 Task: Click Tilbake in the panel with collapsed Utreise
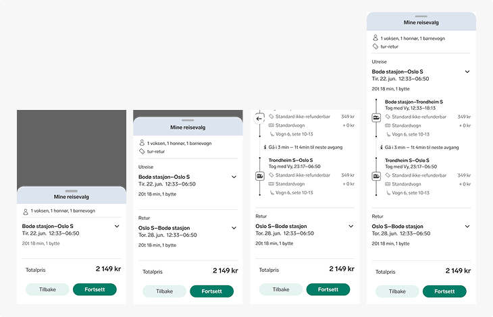(x=164, y=291)
